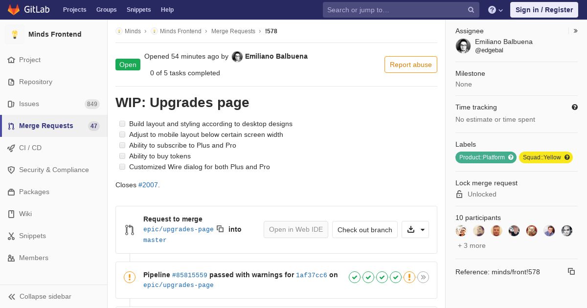587x308 pixels.
Task: Click the Squad::Yellow label
Action: click(546, 157)
